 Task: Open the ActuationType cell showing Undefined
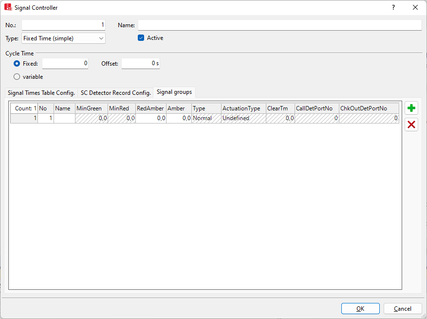(x=243, y=118)
